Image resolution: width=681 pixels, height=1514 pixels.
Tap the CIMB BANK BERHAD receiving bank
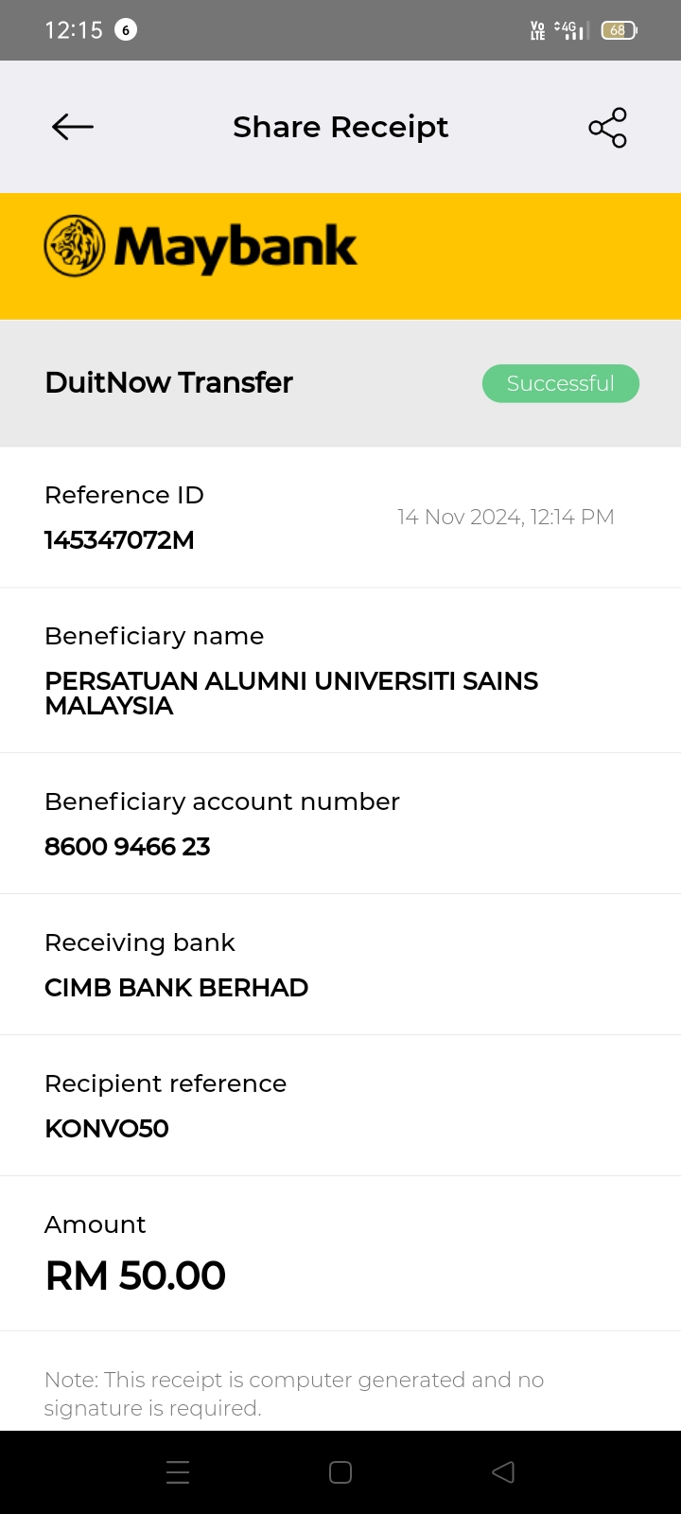pos(177,988)
